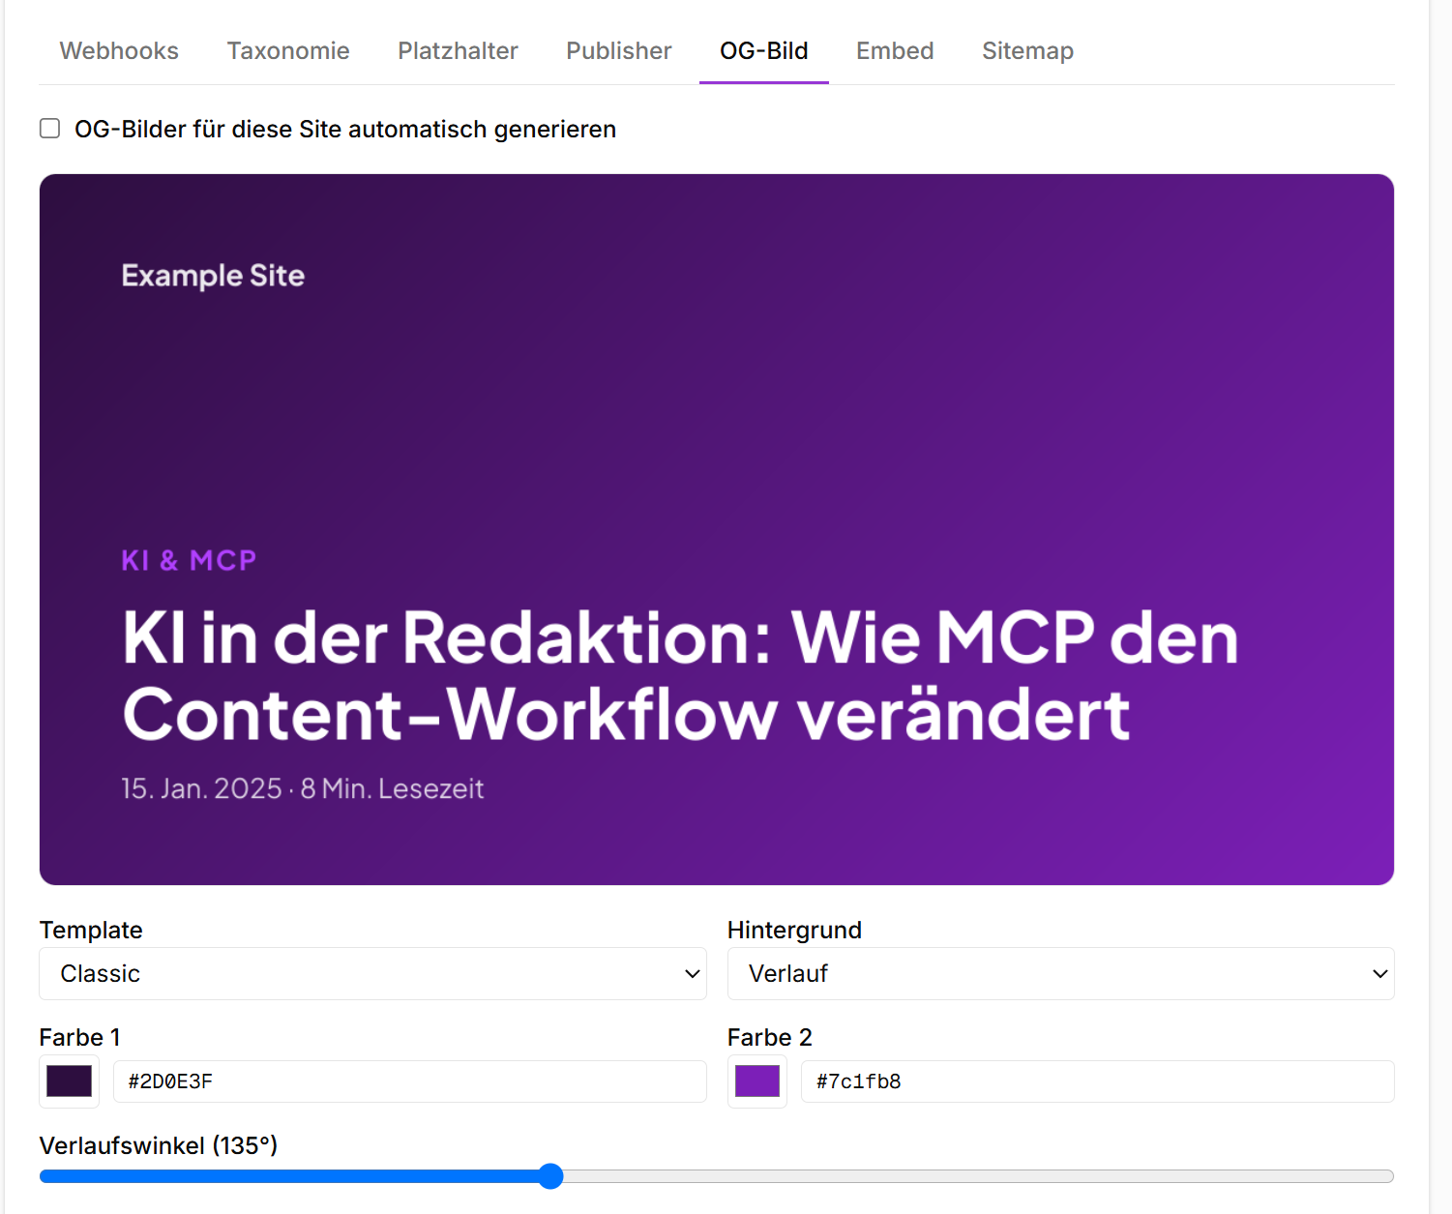This screenshot has width=1452, height=1214.
Task: Go to the Publisher tab
Action: [619, 51]
